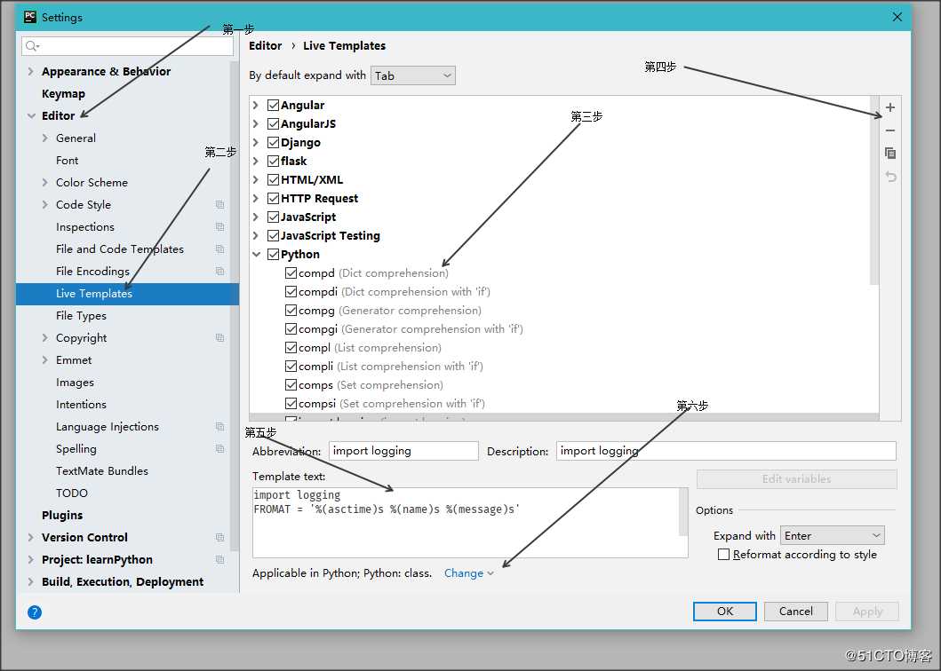This screenshot has height=671, width=941.
Task: Disable the Python template group checkbox
Action: tap(273, 254)
